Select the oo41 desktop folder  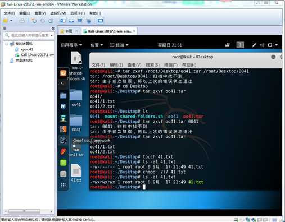76,98
